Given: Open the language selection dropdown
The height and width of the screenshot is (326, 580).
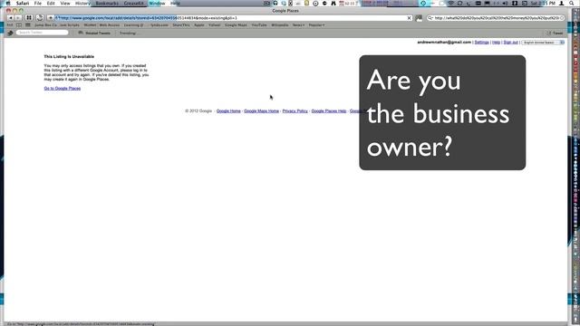Looking at the screenshot, I should pos(543,43).
